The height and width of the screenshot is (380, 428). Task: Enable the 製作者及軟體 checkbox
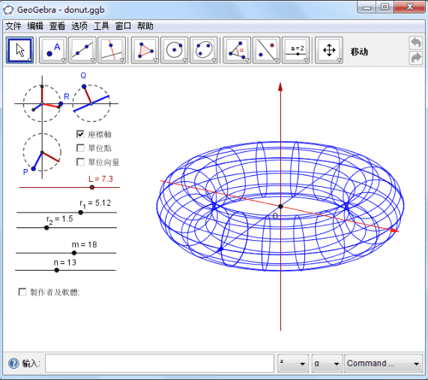[22, 292]
